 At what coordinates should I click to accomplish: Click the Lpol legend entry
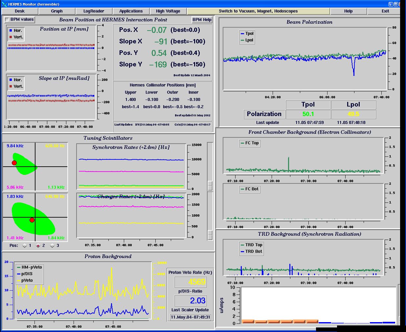[247, 40]
